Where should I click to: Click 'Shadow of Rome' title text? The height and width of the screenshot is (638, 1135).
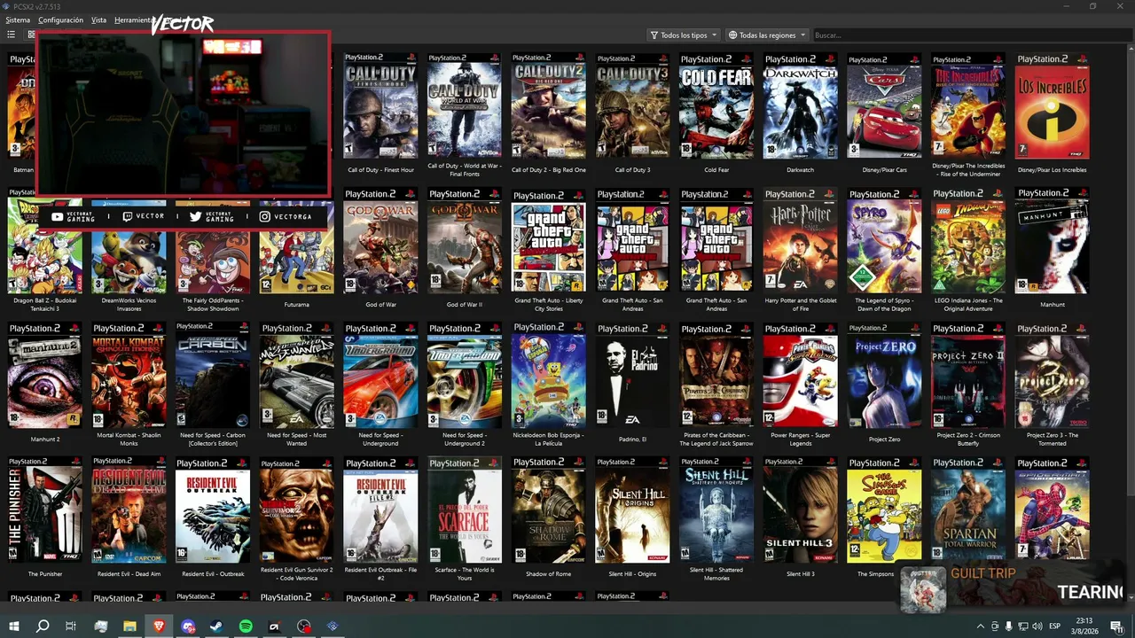click(549, 574)
